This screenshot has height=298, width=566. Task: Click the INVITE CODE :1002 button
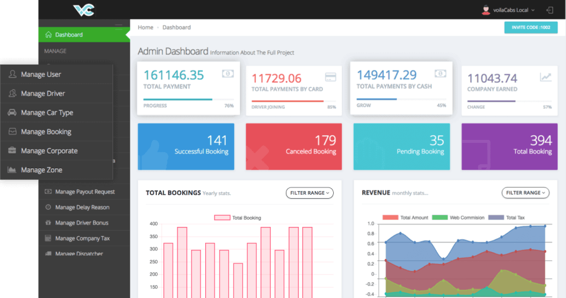531,28
